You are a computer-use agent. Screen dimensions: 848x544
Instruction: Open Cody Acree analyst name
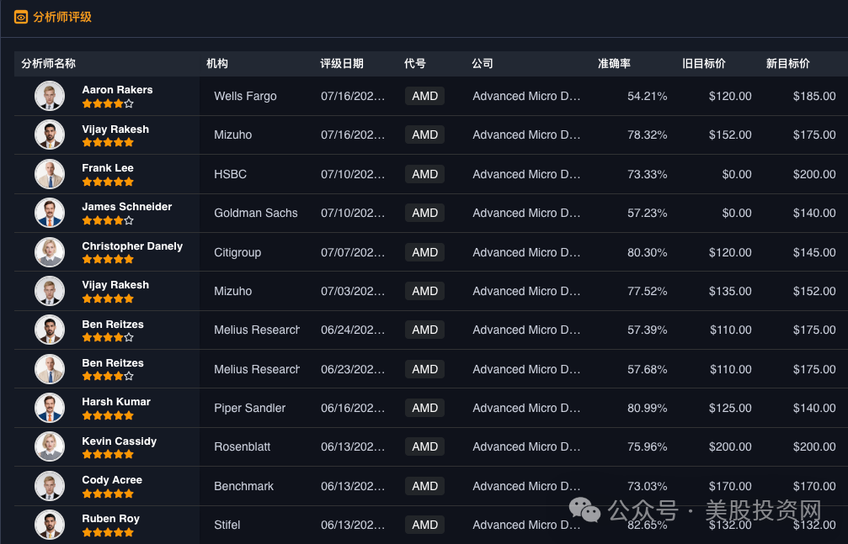point(112,480)
